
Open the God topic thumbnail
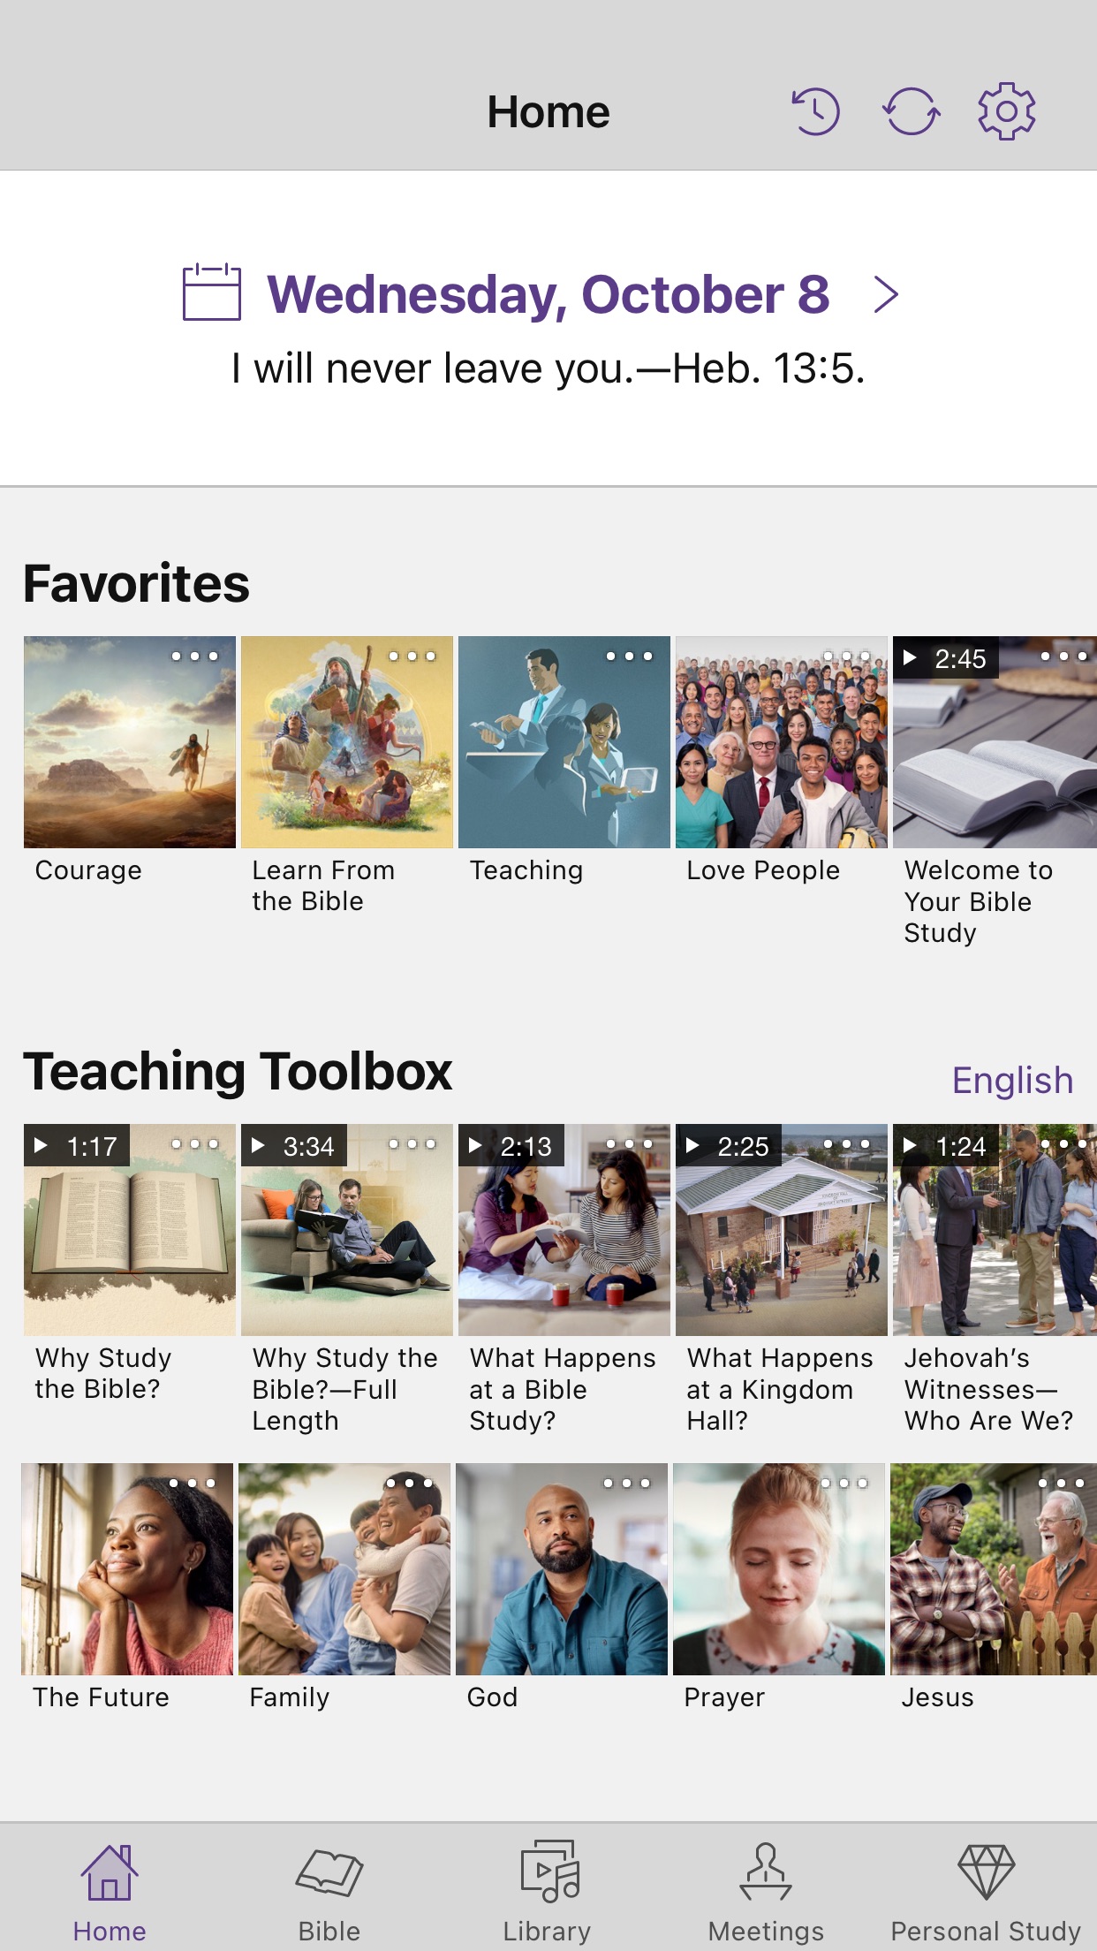tap(562, 1569)
